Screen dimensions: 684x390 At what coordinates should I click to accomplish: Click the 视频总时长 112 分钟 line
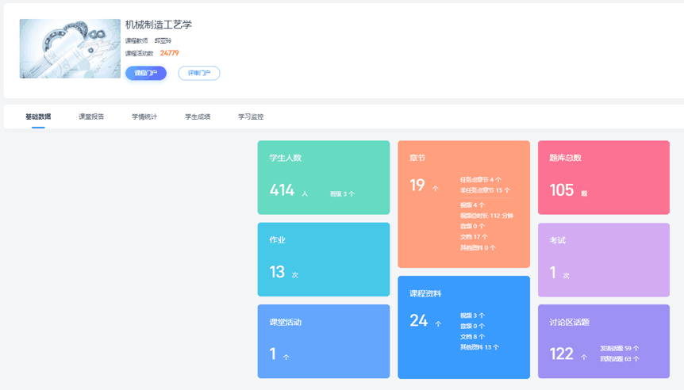[x=486, y=216]
